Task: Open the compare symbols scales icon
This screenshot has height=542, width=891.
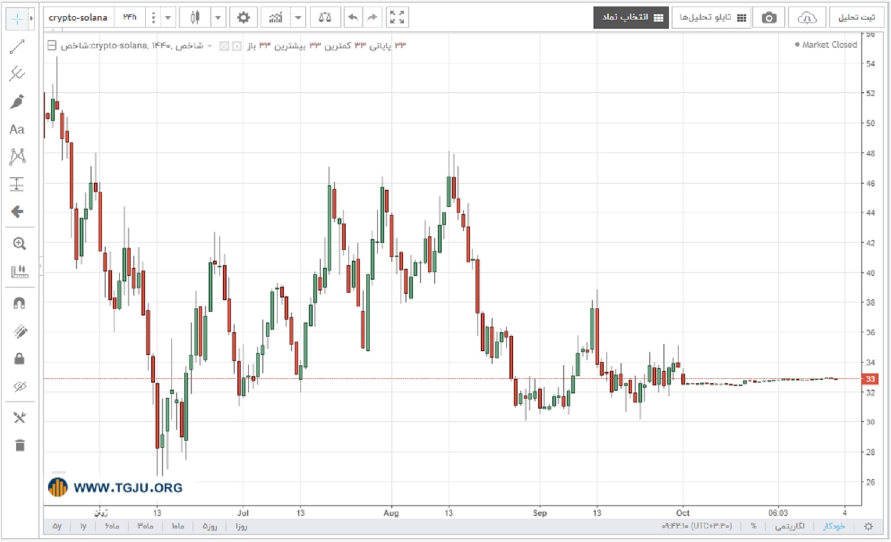Action: point(325,17)
